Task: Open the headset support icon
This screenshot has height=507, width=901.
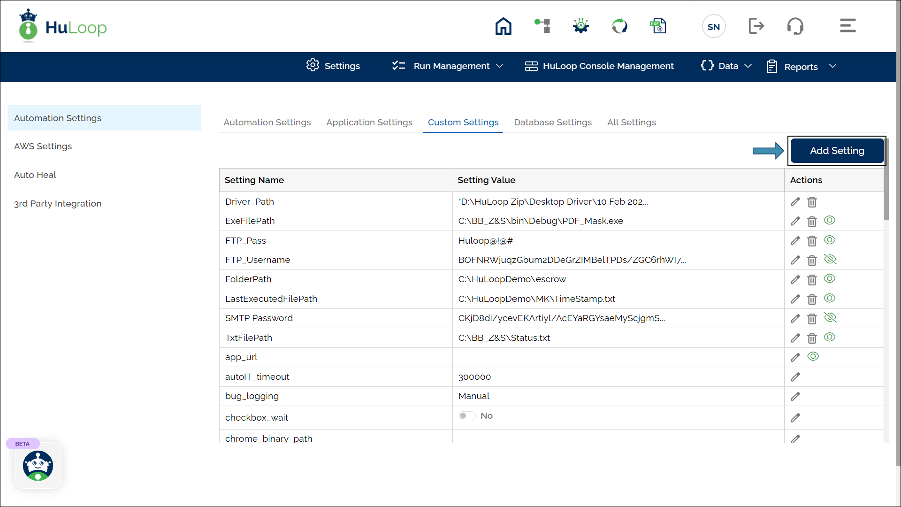Action: (x=795, y=26)
